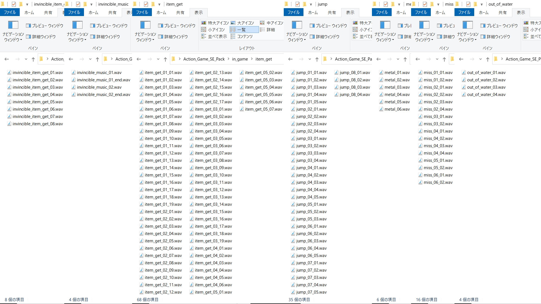Click the 表示 (View) menu tab in item_get pane

199,12
